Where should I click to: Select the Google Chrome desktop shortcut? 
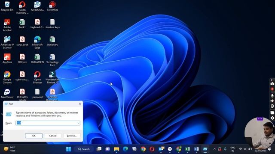(7, 77)
